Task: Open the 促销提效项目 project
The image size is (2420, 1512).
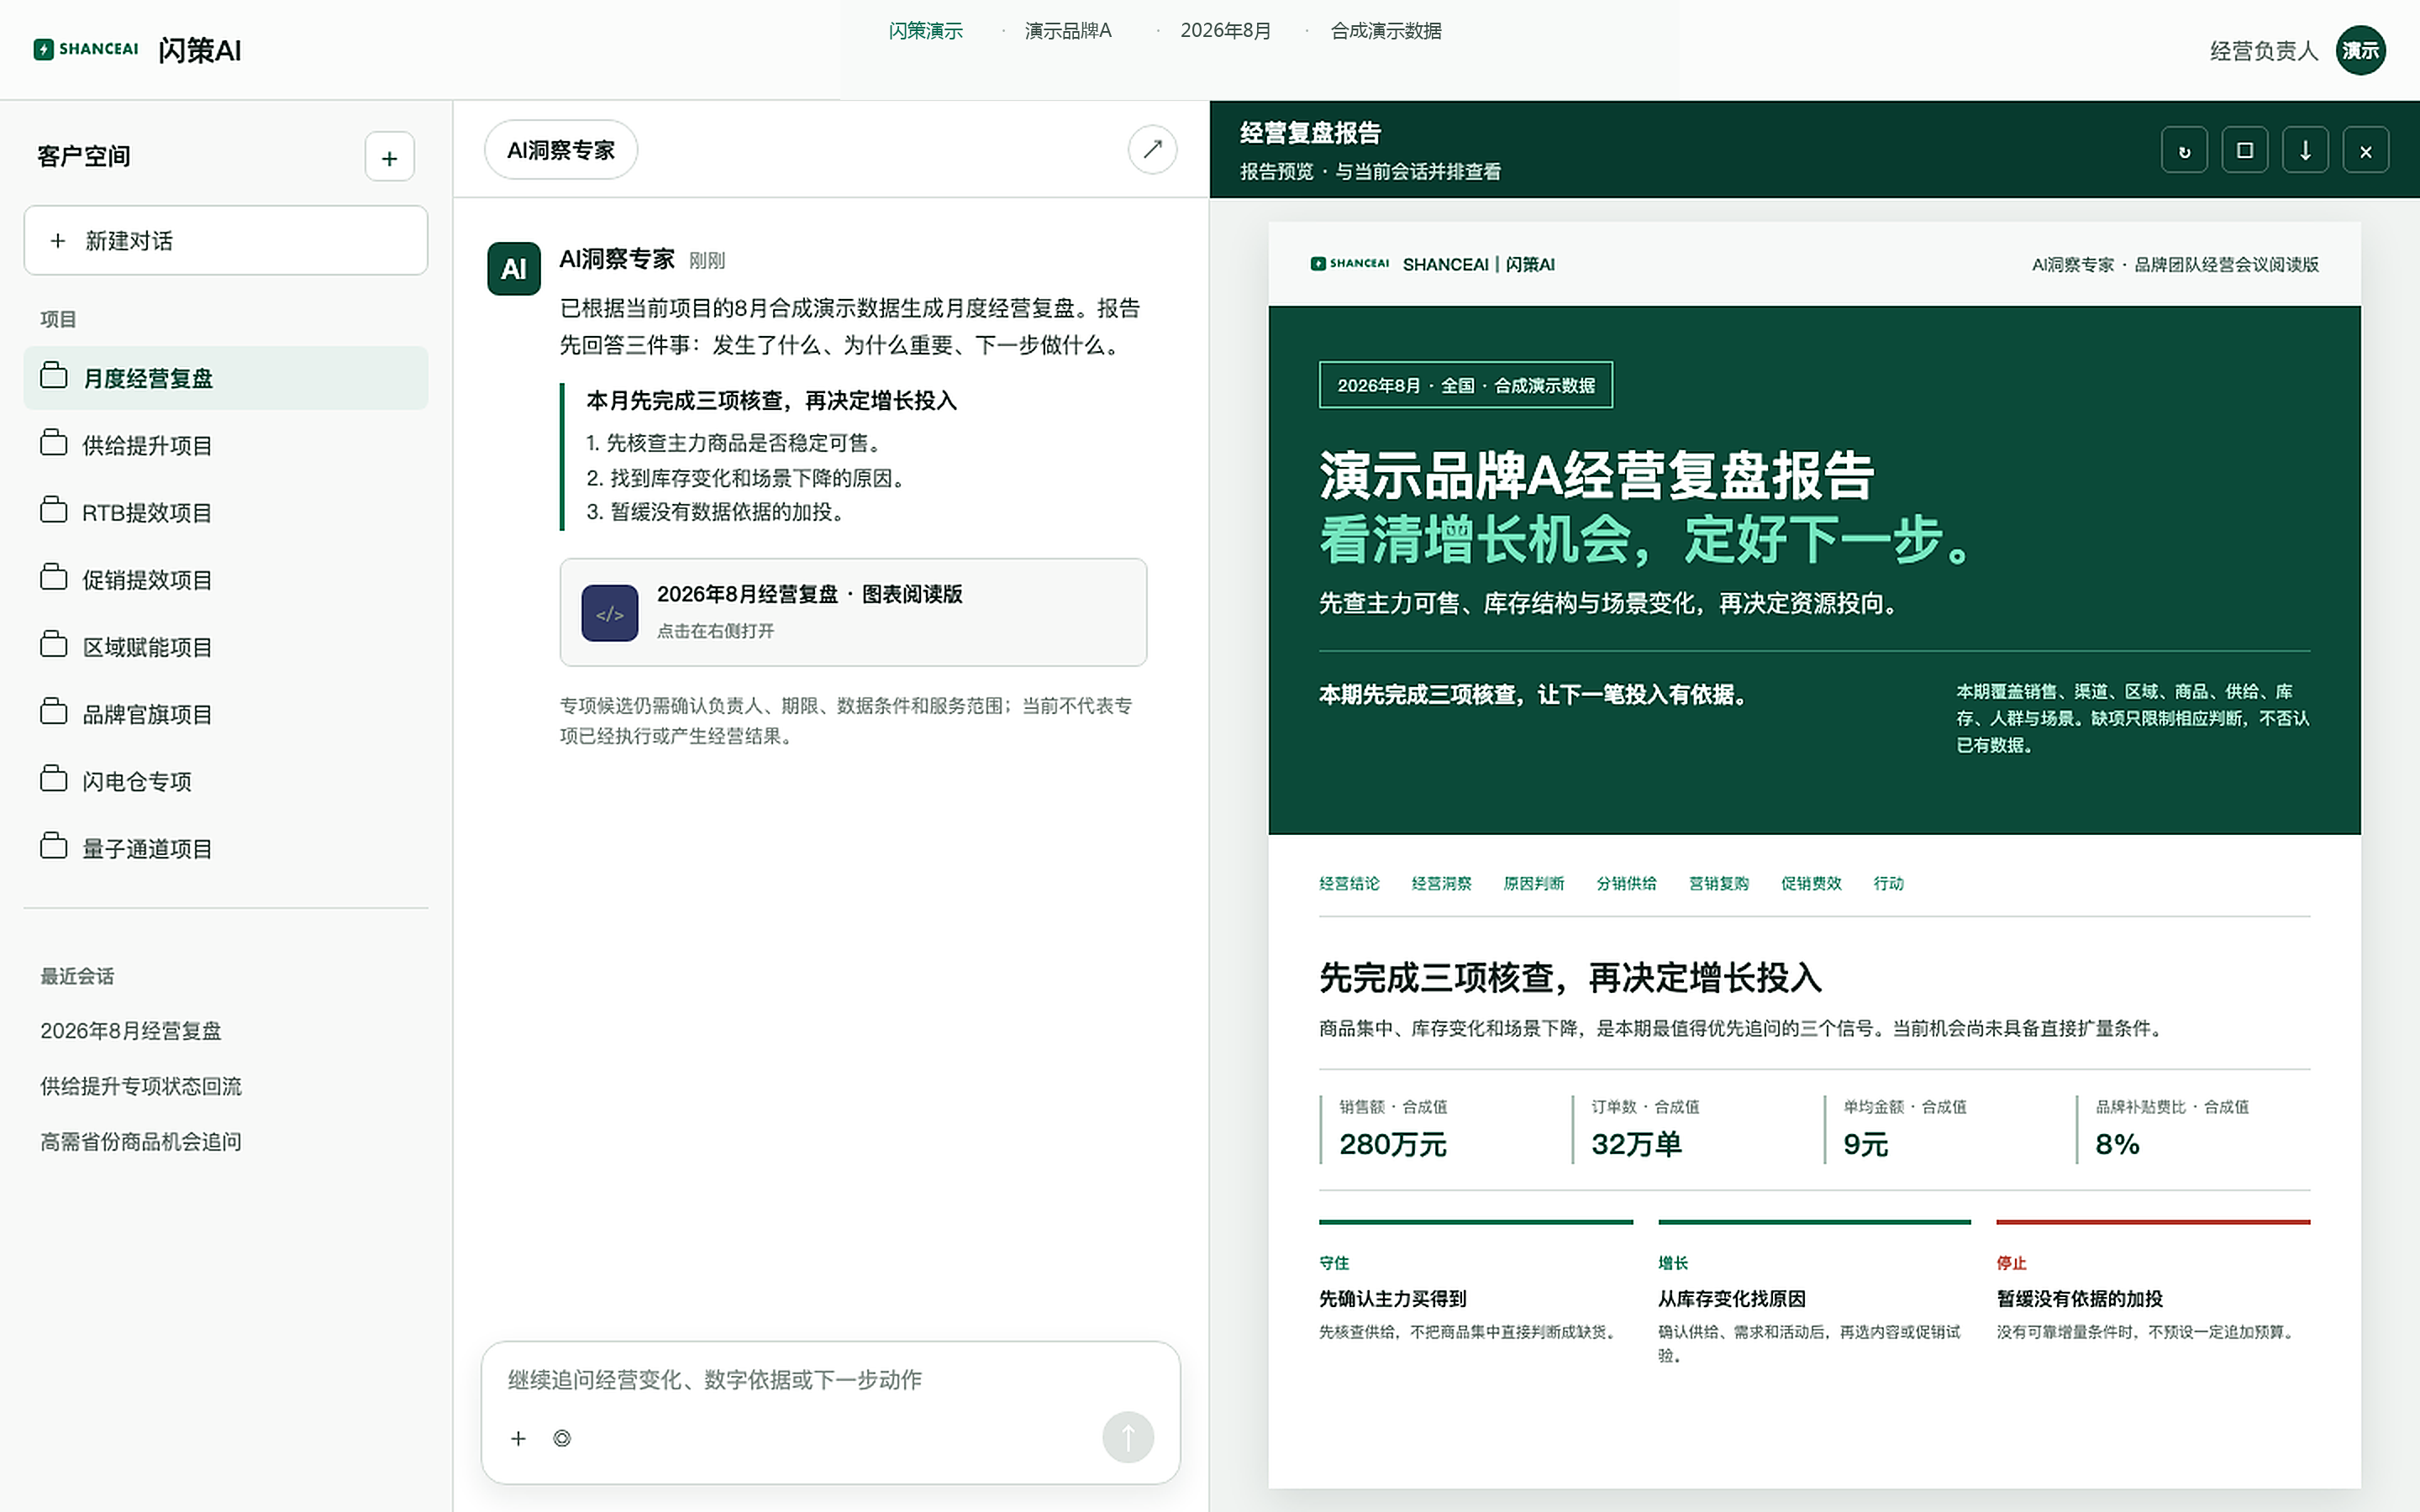Action: [226, 579]
